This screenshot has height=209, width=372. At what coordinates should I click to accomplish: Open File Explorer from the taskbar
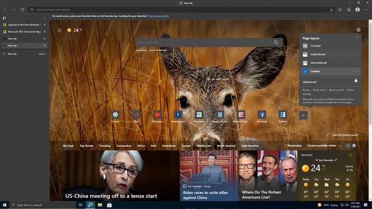(100, 205)
